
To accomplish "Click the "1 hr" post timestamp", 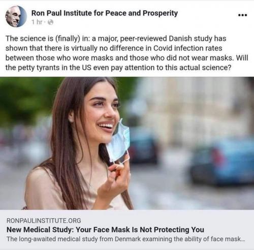I will coord(37,22).
